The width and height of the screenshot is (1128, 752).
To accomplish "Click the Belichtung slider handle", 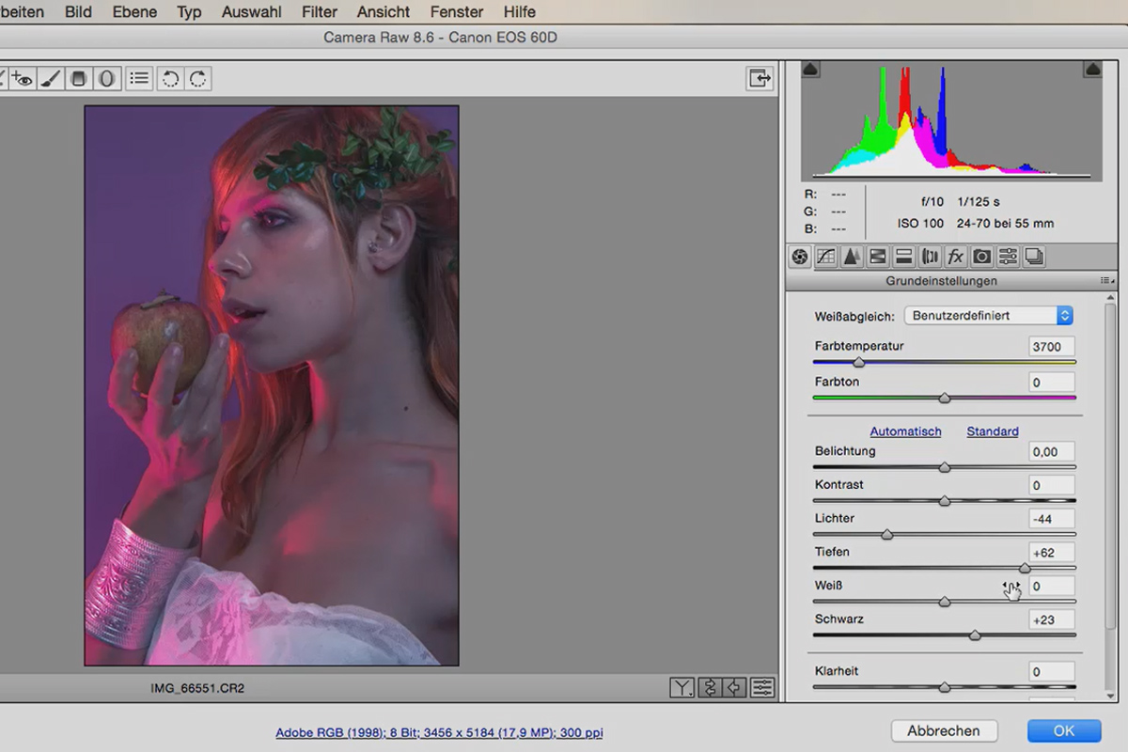I will coord(945,467).
